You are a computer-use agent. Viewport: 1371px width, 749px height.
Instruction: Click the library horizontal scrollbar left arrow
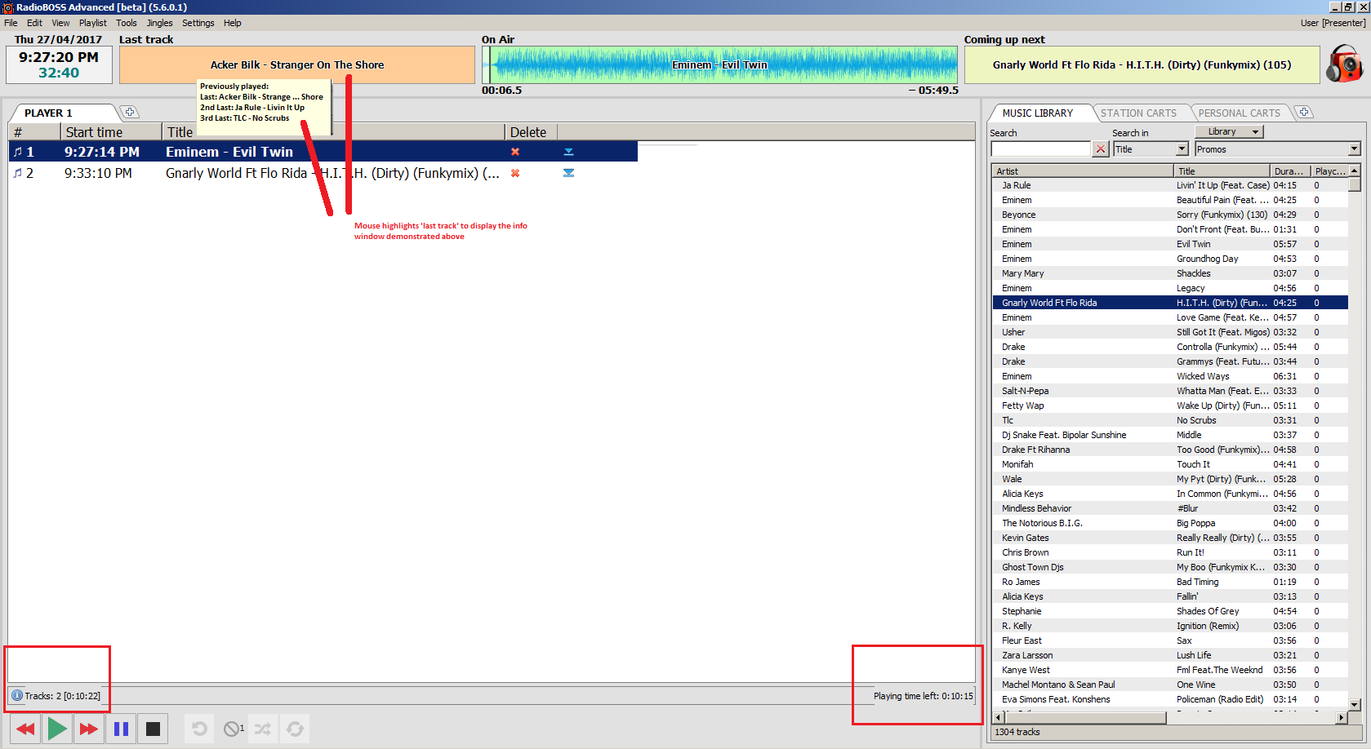pos(999,717)
